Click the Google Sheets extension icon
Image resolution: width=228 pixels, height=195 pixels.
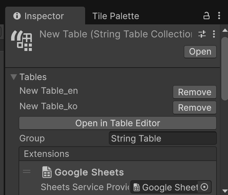tap(47, 172)
